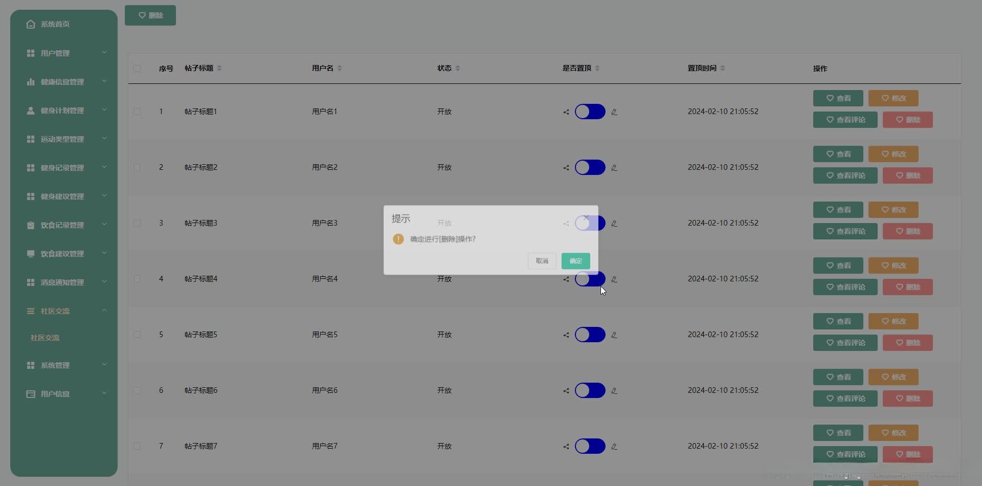Open the 消息通知管理 menu item
This screenshot has width=982, height=486.
coord(62,282)
